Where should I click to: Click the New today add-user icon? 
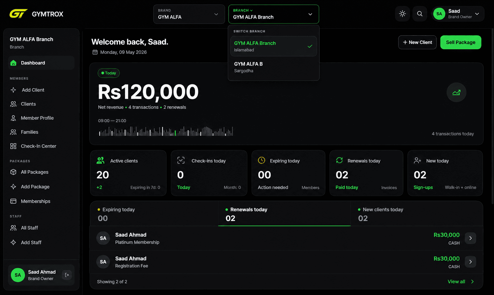(418, 160)
